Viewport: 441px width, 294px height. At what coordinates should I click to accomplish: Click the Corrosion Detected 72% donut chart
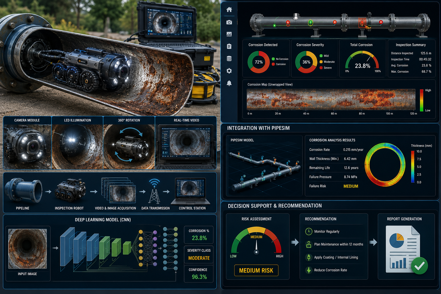259,62
